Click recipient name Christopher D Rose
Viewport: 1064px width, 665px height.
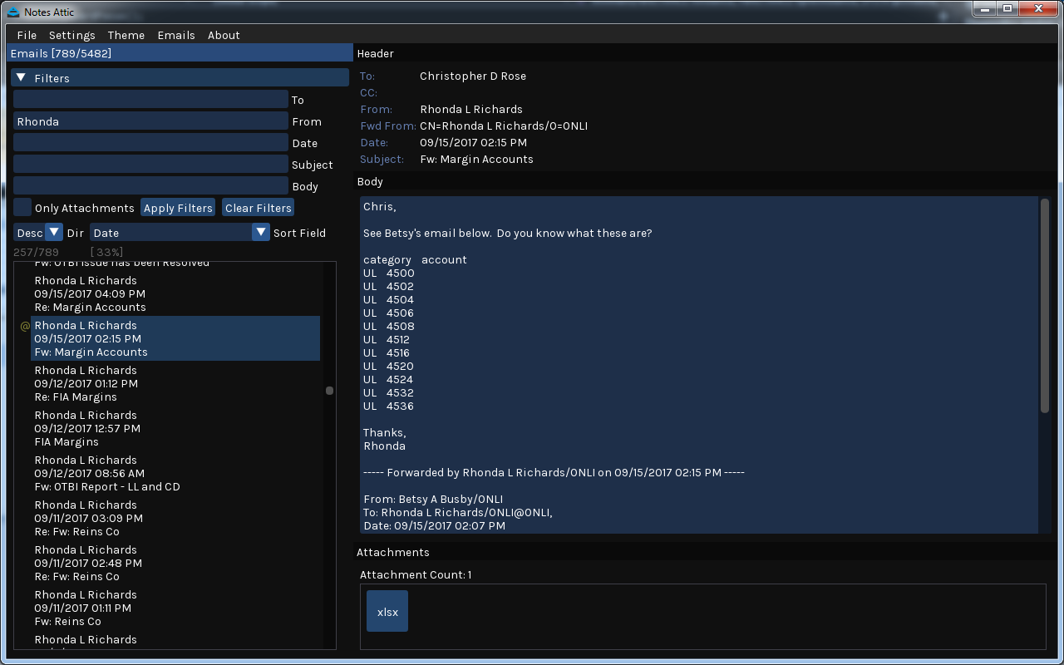[x=473, y=76]
